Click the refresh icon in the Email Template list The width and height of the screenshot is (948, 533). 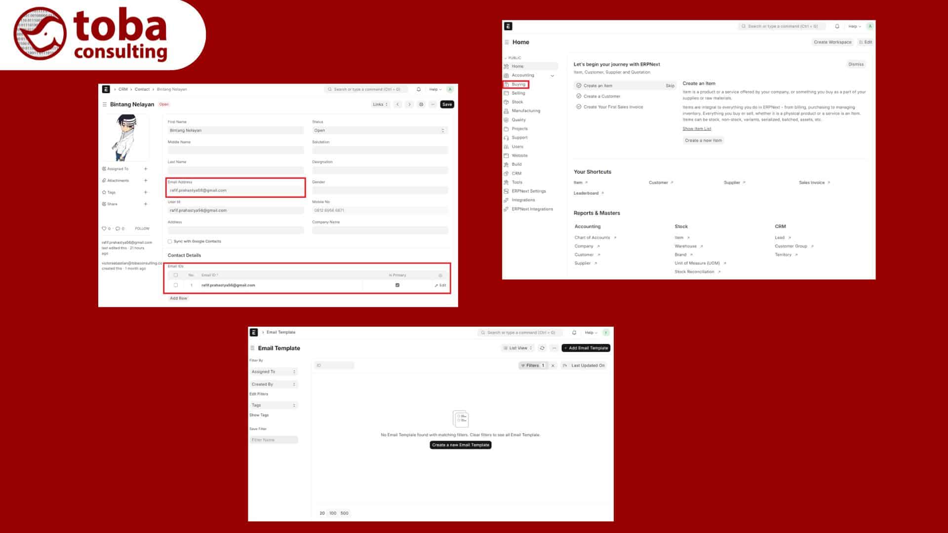click(542, 348)
